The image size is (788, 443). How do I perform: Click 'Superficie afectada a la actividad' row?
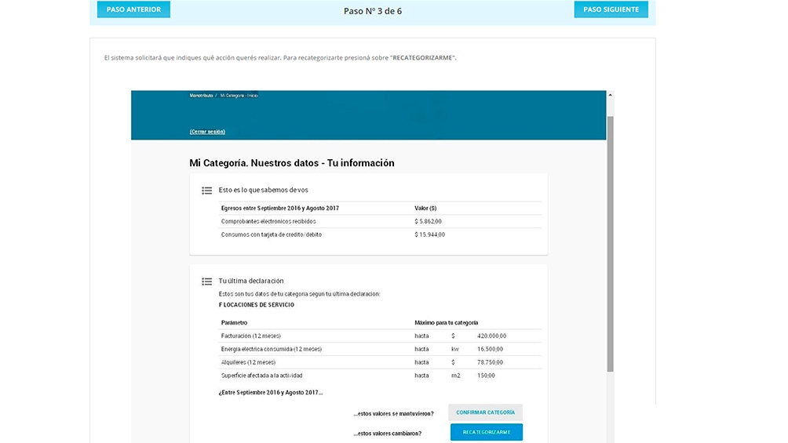[x=381, y=376]
